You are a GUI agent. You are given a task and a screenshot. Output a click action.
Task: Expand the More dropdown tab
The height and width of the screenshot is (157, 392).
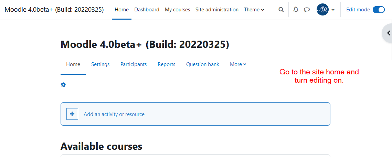(x=238, y=64)
